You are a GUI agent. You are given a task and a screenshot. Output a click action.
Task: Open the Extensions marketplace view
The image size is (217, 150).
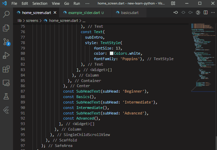click(x=6, y=69)
